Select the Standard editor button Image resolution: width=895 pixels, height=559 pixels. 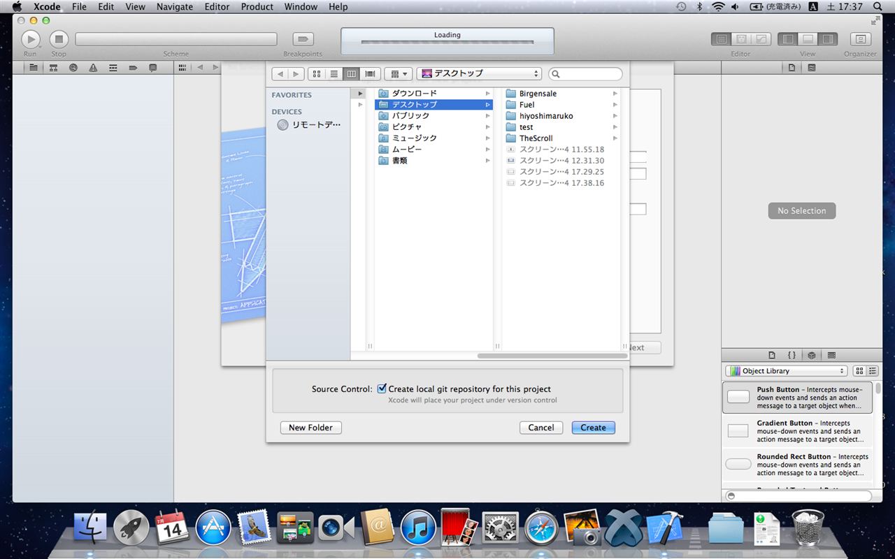pyautogui.click(x=722, y=39)
